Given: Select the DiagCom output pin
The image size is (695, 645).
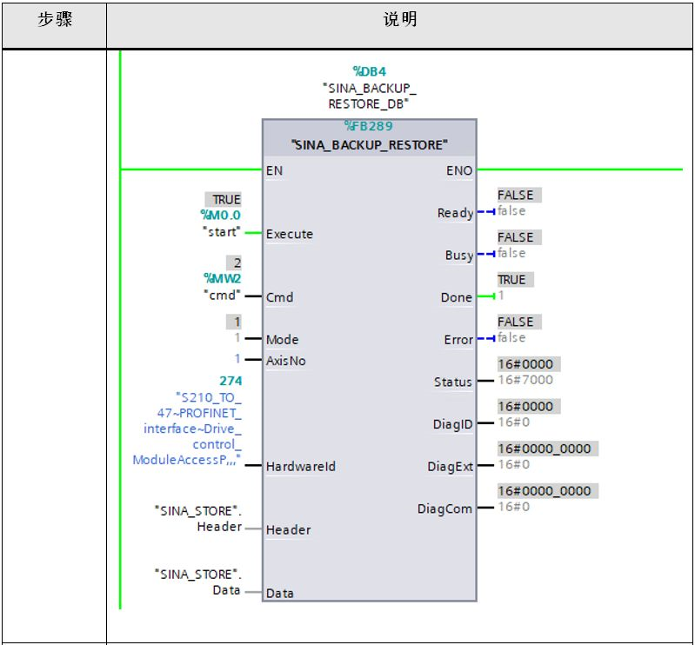Looking at the screenshot, I should coord(444,509).
